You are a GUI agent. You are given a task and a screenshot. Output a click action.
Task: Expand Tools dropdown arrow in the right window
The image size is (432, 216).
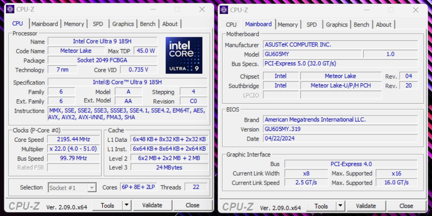click(340, 206)
